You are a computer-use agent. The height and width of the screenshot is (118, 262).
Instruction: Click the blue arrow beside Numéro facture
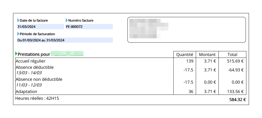coord(67,21)
